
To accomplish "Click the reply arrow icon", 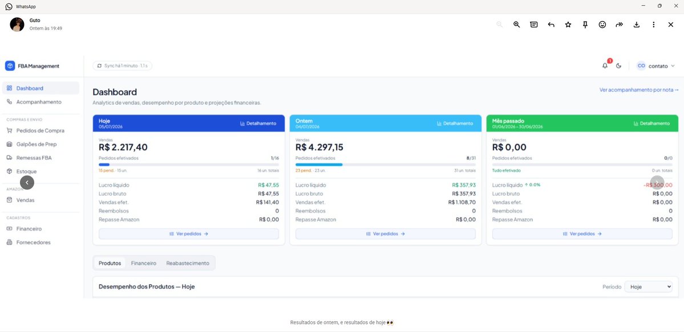I will 551,25.
